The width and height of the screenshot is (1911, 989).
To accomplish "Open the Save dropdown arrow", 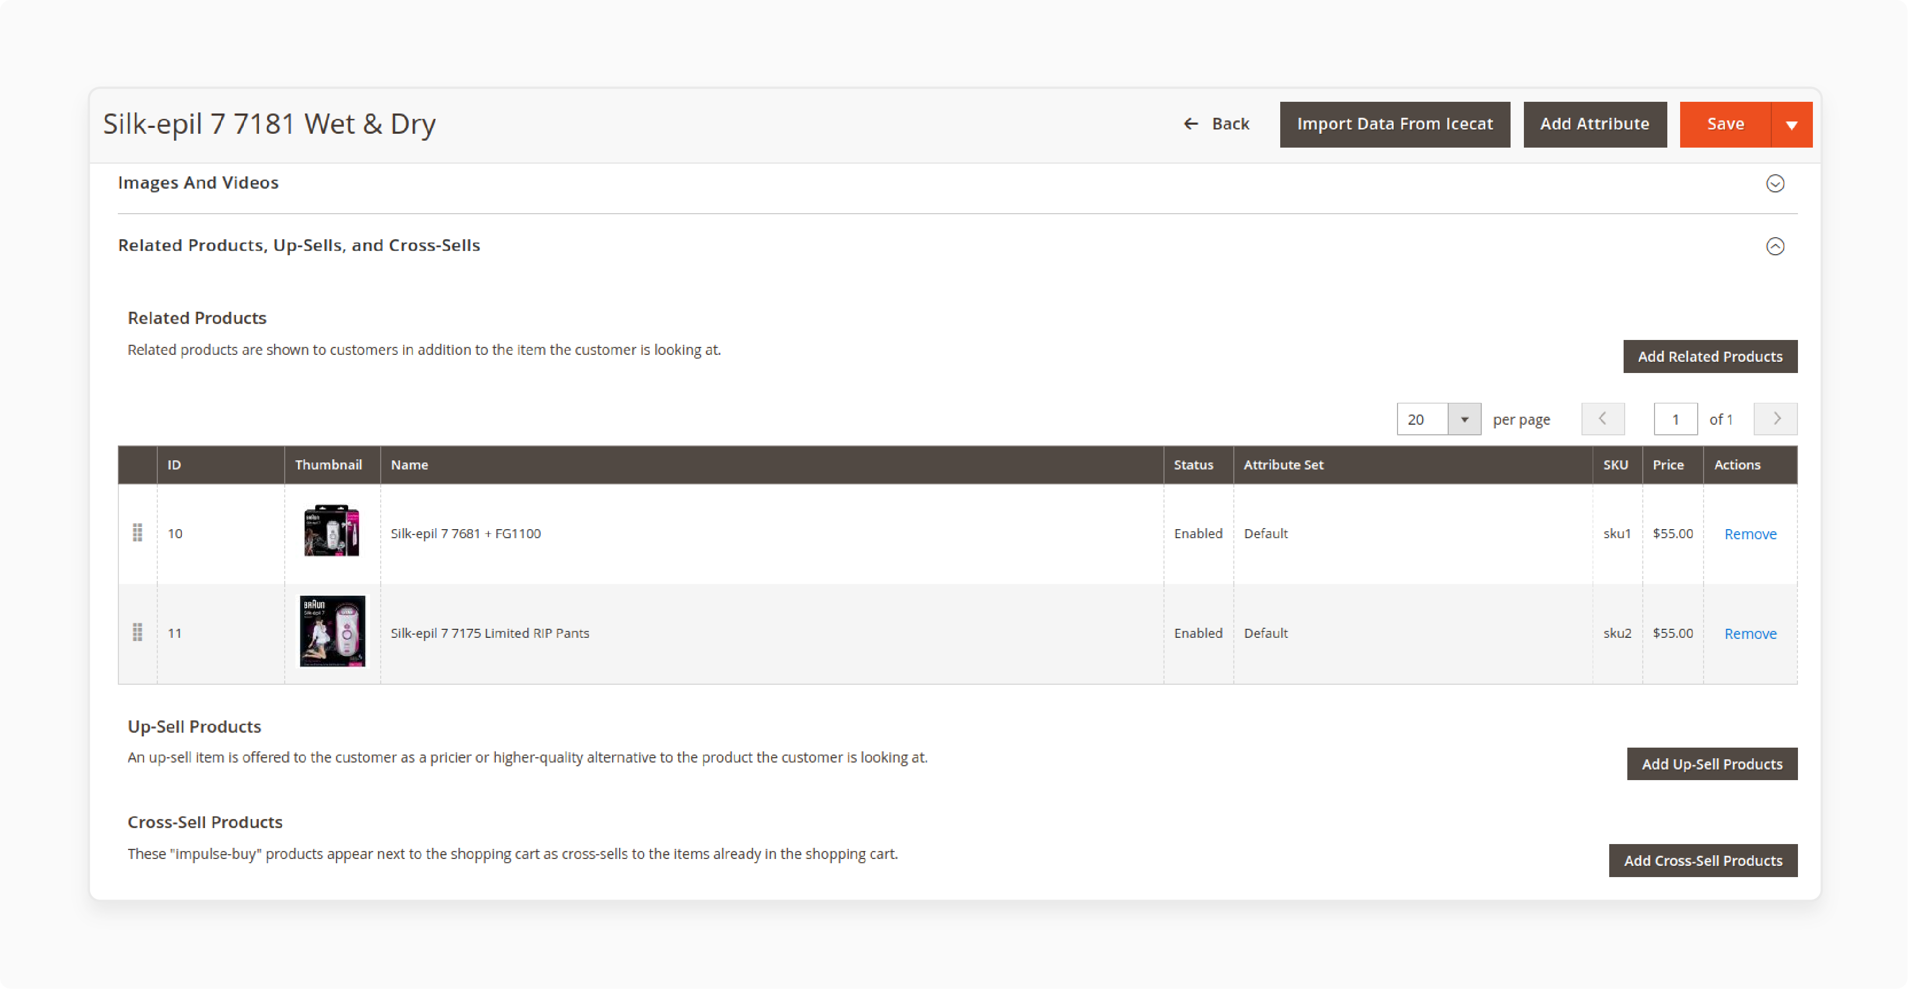I will (x=1792, y=125).
